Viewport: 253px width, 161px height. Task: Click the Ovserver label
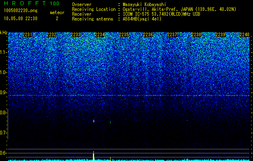82,4
